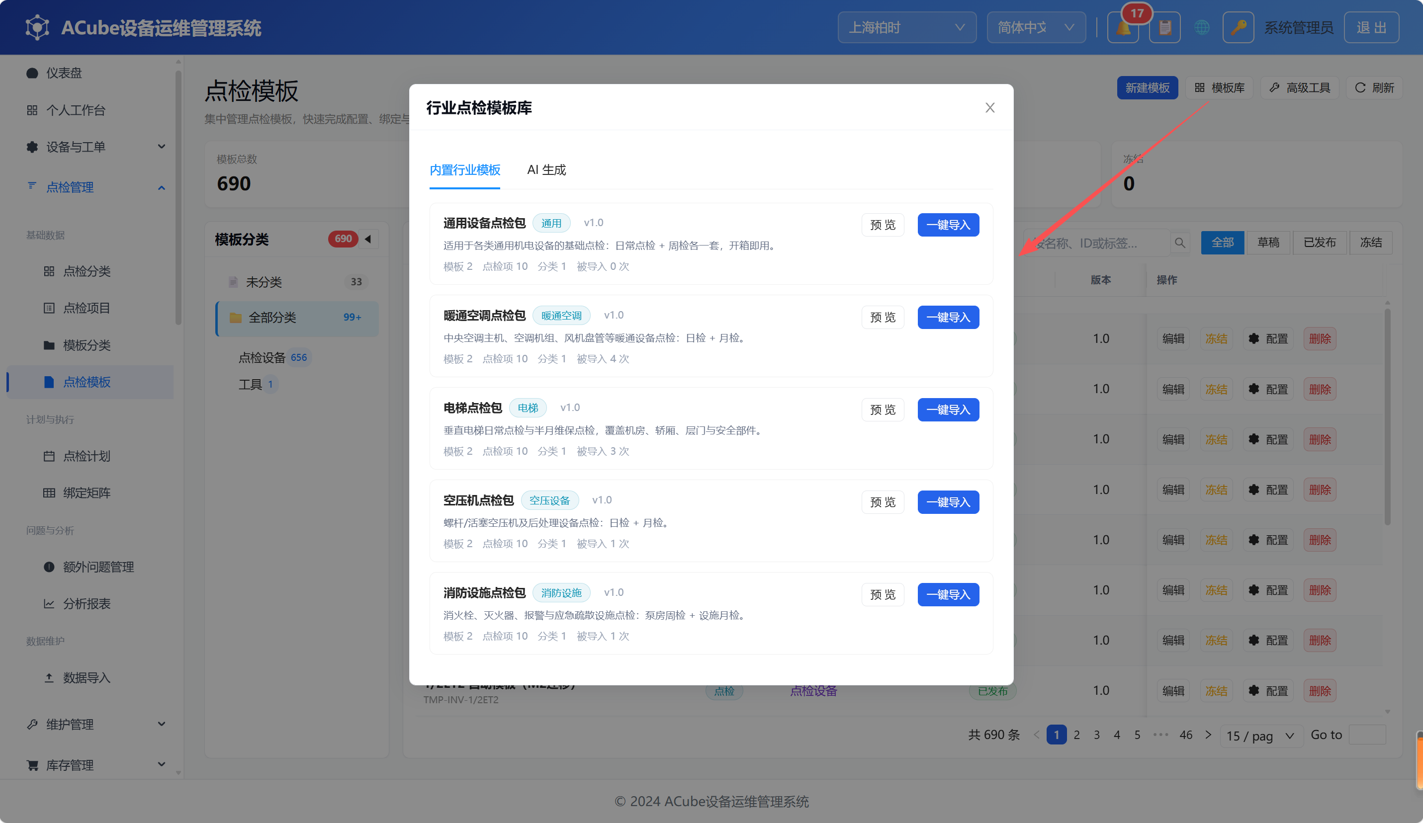Preview the 消防设施点检包

tap(883, 594)
